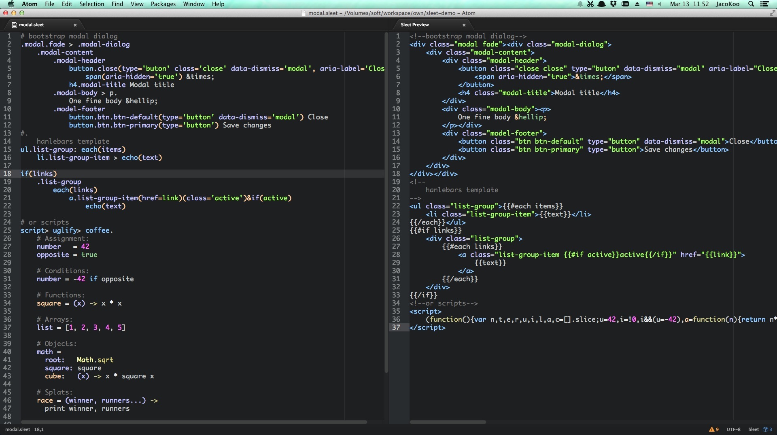
Task: Click line number 37 in preview gutter
Action: (396, 327)
